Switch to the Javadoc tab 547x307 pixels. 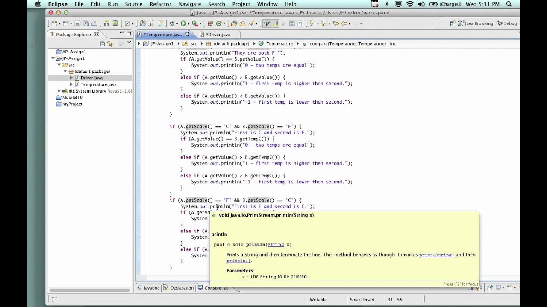[x=148, y=288]
